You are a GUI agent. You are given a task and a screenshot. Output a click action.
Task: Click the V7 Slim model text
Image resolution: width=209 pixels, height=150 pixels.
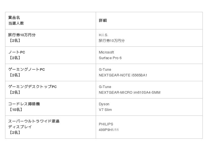coord(105,110)
